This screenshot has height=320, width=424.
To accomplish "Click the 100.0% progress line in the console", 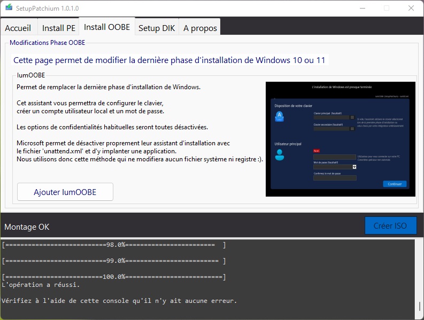I will (113, 277).
